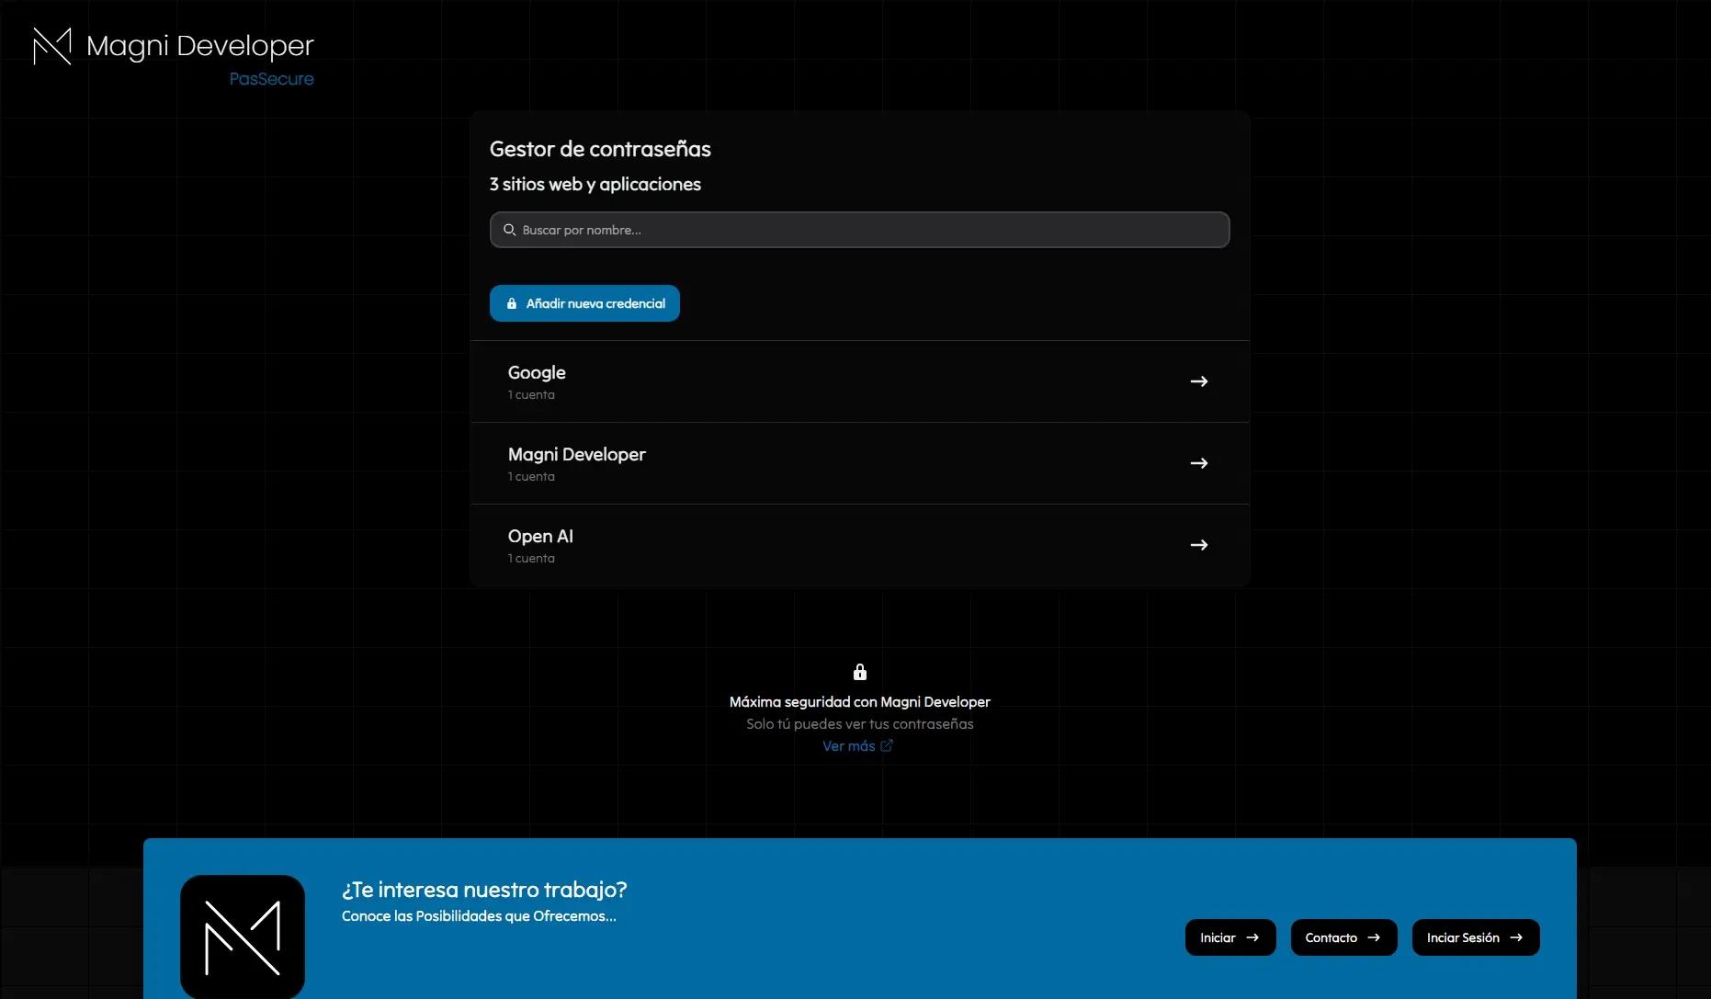Click Añadir nueva credencial button
The width and height of the screenshot is (1711, 999).
click(x=584, y=303)
